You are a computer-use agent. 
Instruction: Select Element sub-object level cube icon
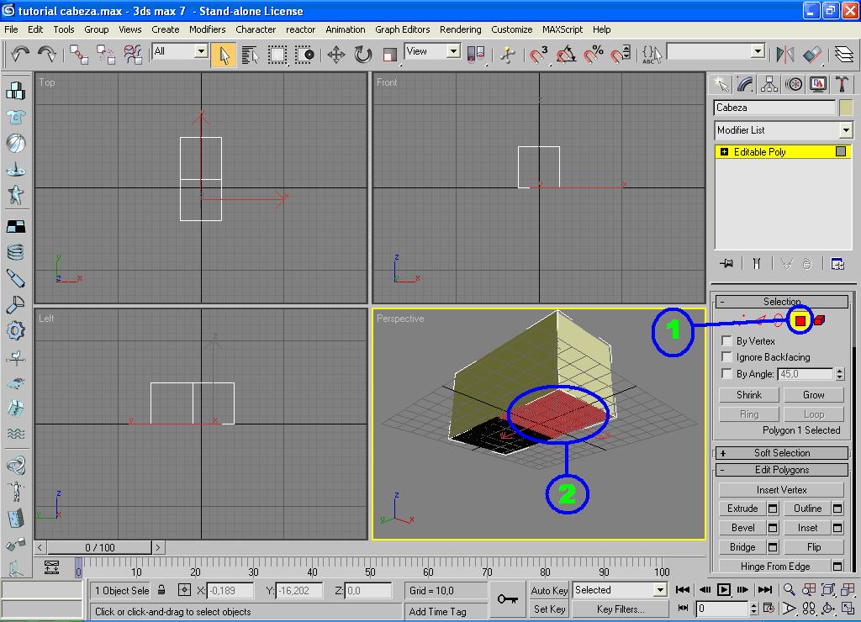pos(819,320)
